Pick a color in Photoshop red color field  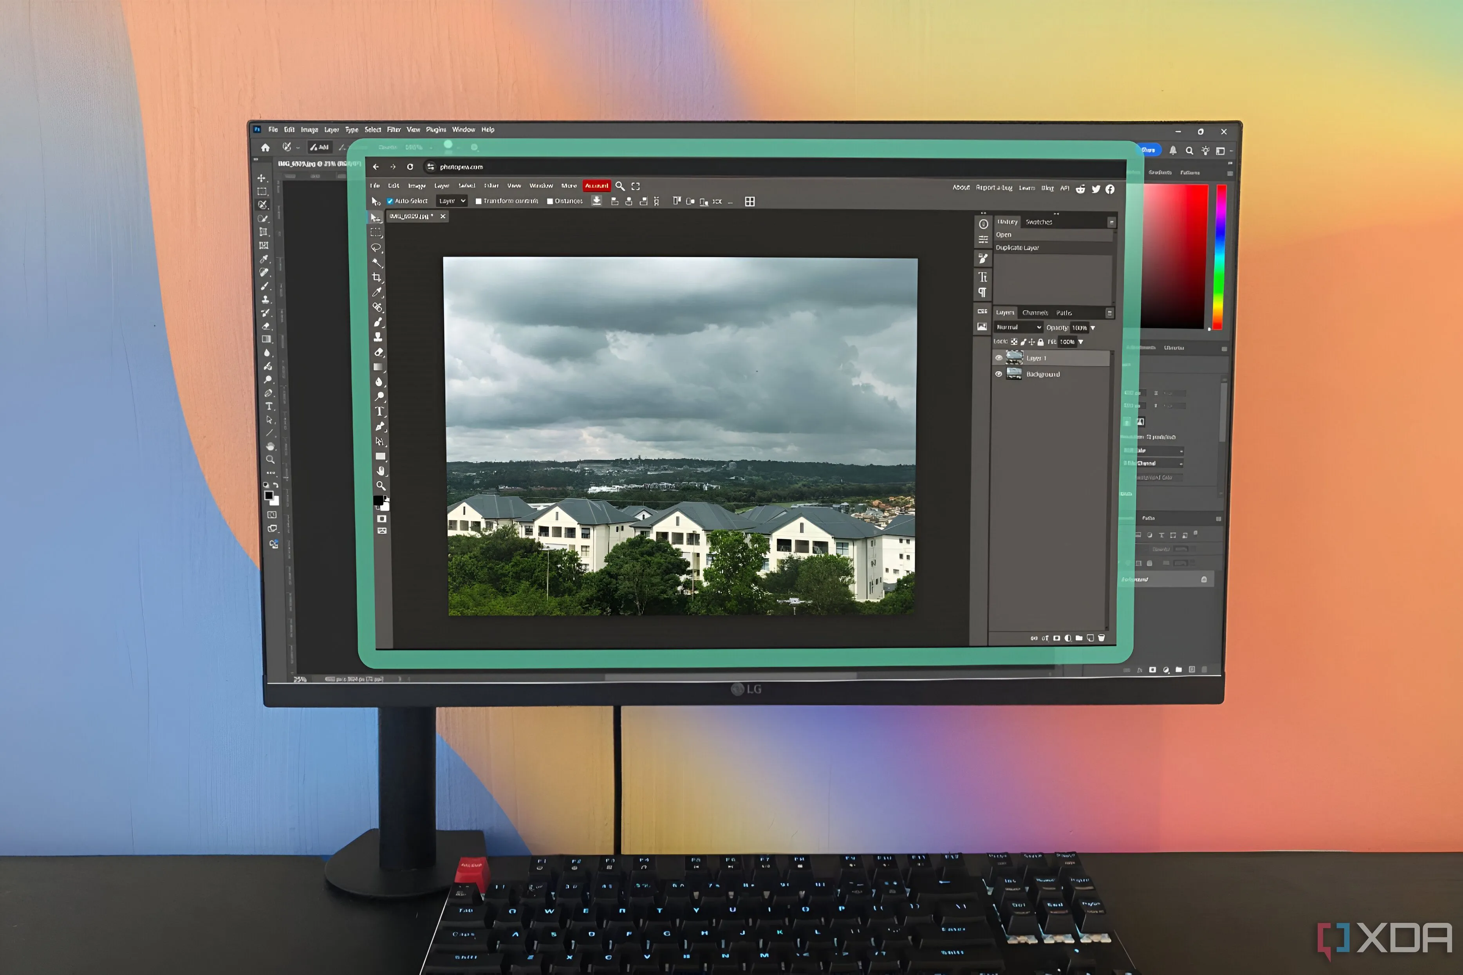tap(1174, 256)
